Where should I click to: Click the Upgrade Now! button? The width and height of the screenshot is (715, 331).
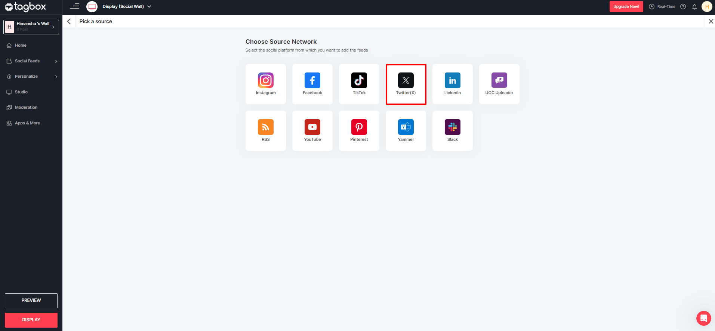click(x=626, y=7)
